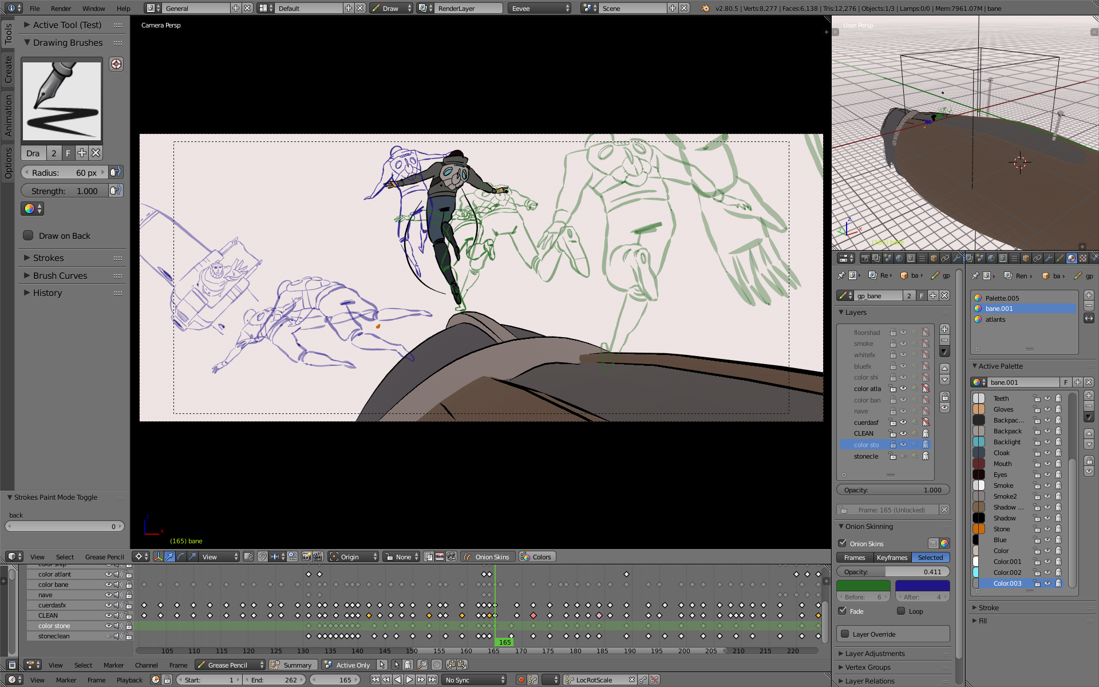Enable the Loop checkbox for onion skinning
The height and width of the screenshot is (687, 1099).
[x=901, y=611]
